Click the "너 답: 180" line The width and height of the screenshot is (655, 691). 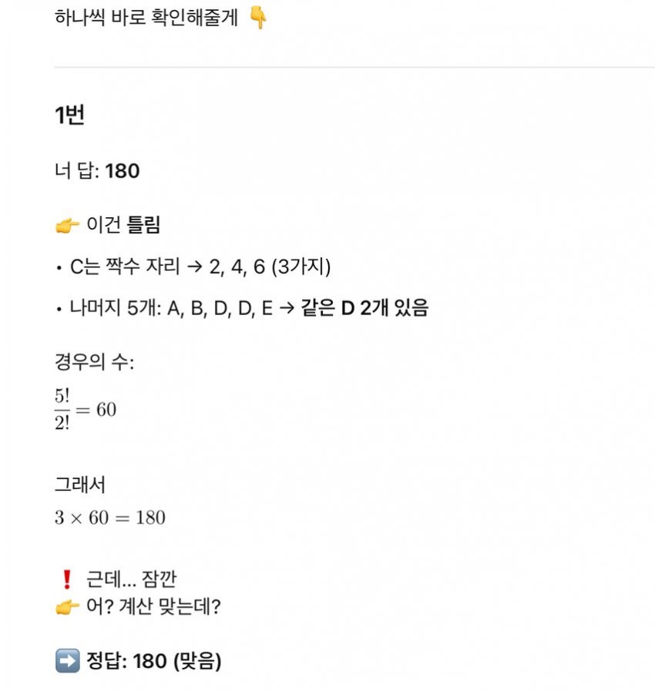[97, 171]
